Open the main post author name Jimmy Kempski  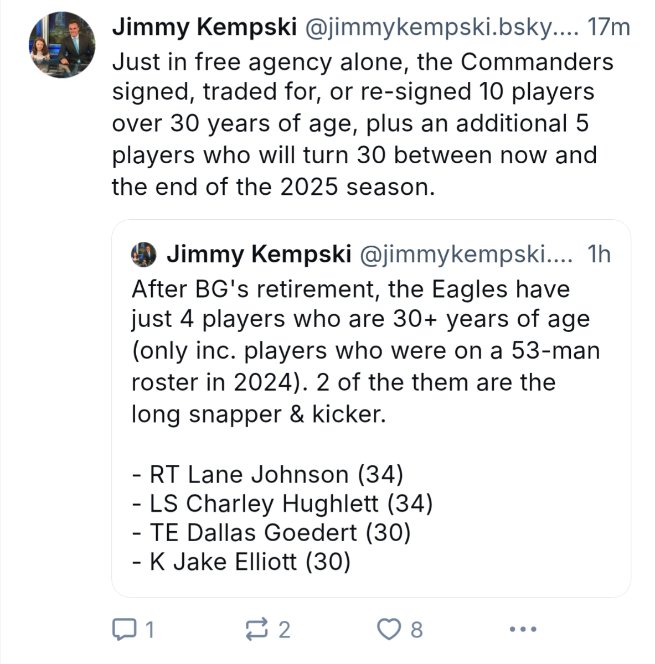pos(204,27)
